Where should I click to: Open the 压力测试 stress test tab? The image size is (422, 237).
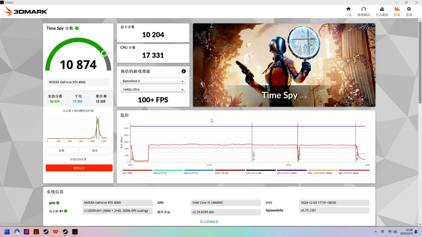tap(382, 11)
